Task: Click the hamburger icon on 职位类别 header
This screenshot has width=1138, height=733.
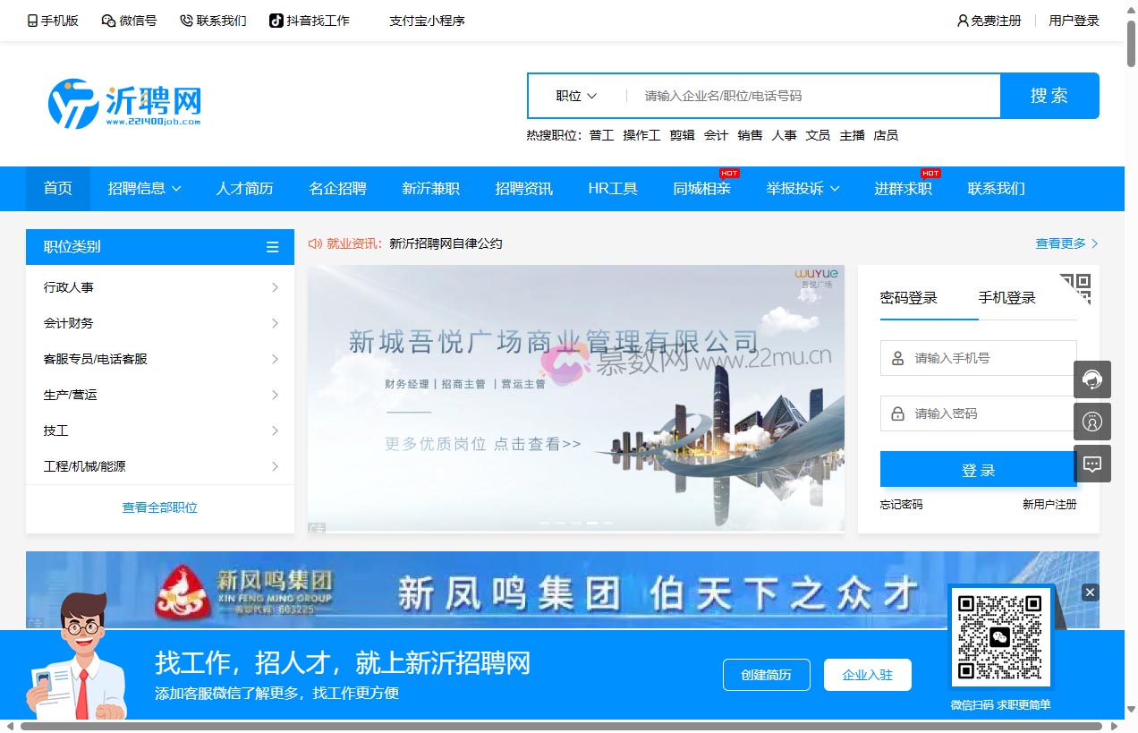Action: point(272,247)
